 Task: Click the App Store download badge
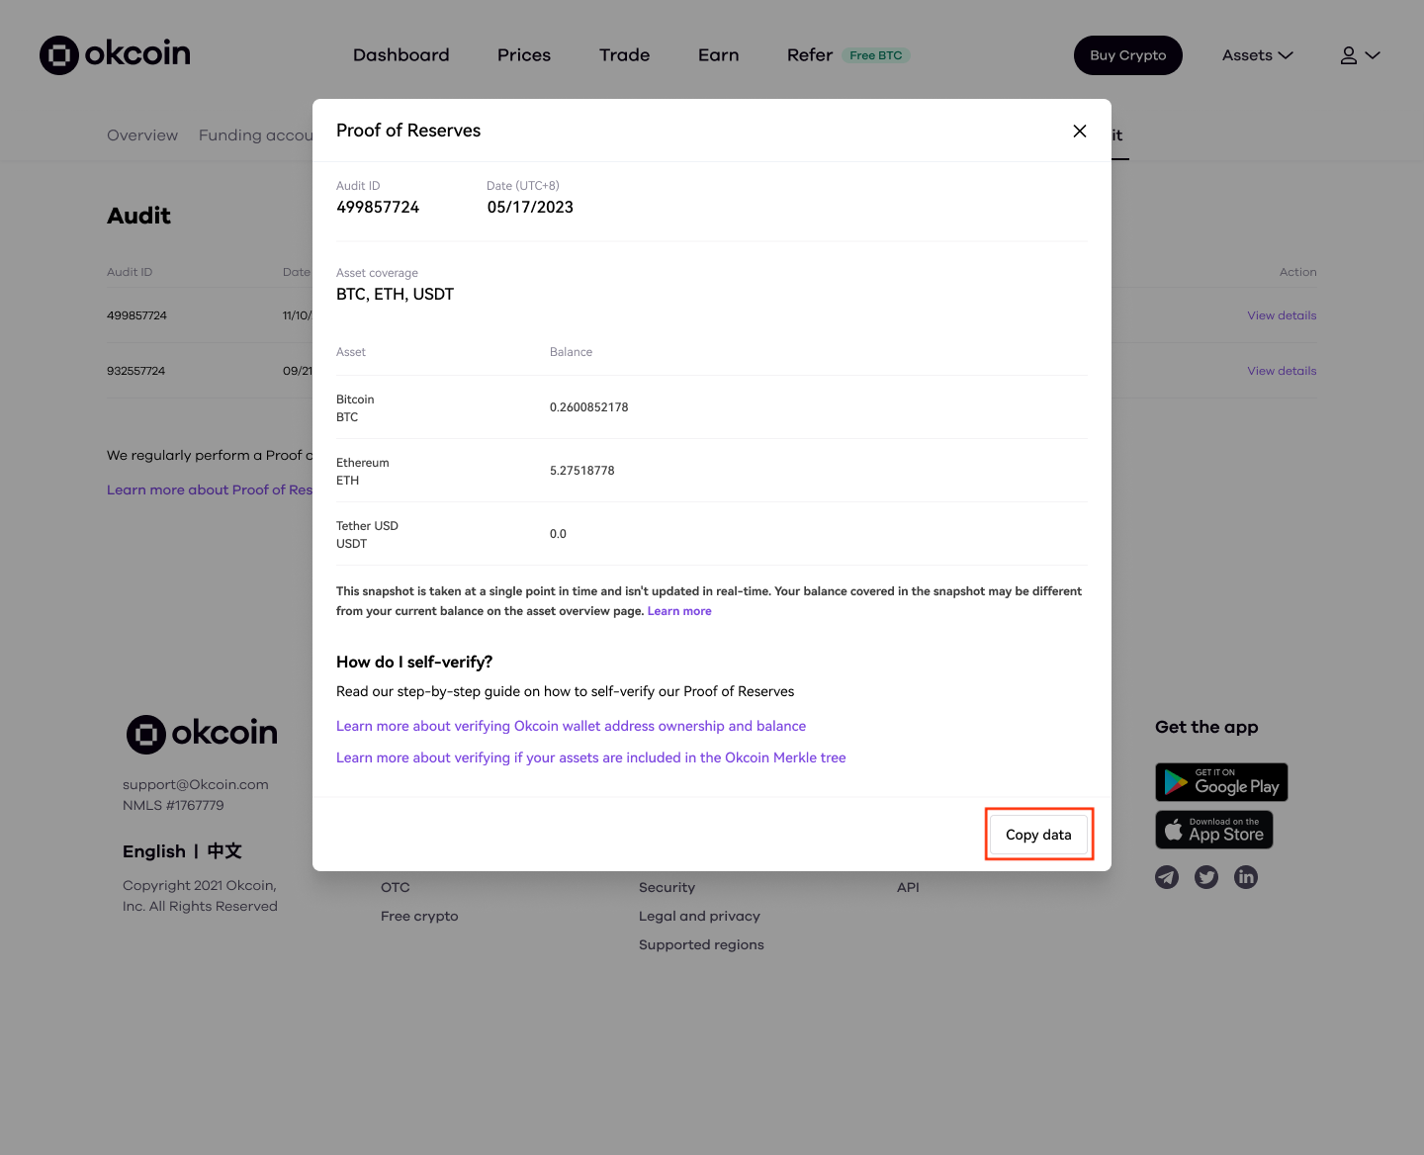point(1214,830)
